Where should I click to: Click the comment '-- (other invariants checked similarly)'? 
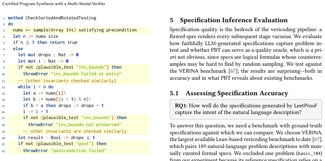coord(67,81)
